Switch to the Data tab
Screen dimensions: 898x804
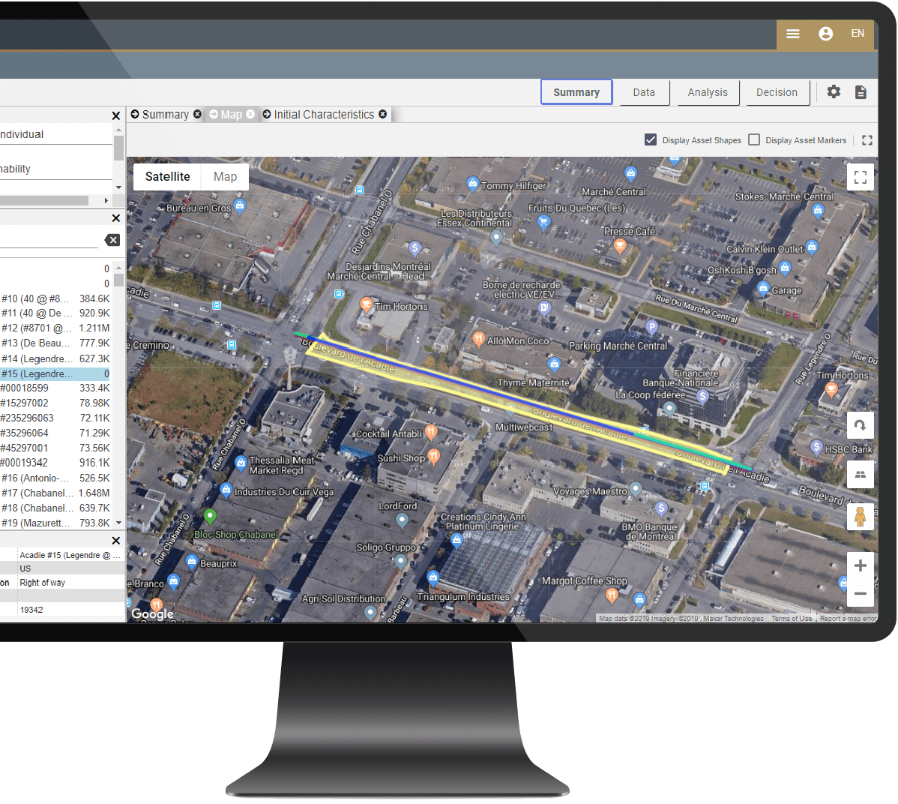644,92
